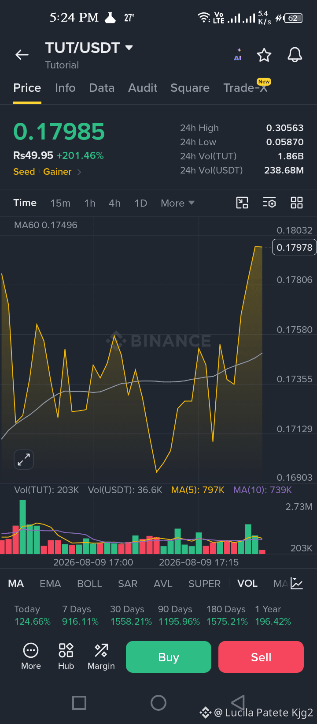Tap the Rs49.95 converted price
Image resolution: width=317 pixels, height=724 pixels.
(x=33, y=155)
